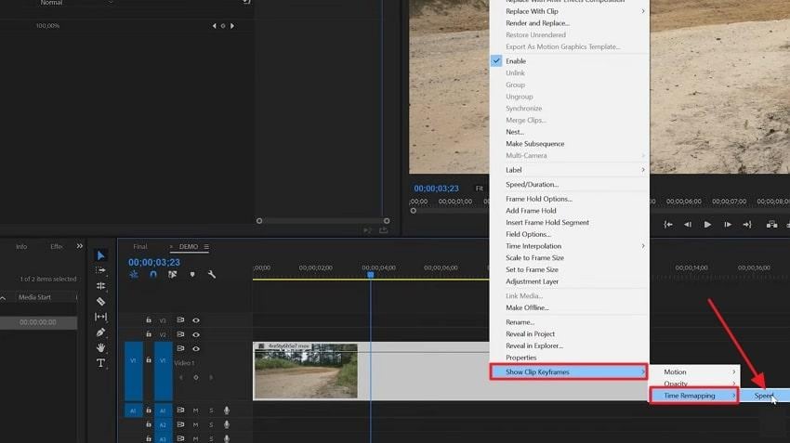
Task: Solo audio track A1
Action: pyautogui.click(x=211, y=410)
